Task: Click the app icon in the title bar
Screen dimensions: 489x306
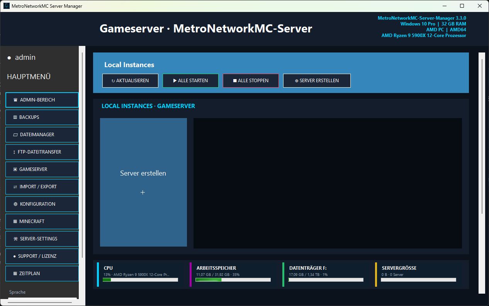Action: [7, 6]
